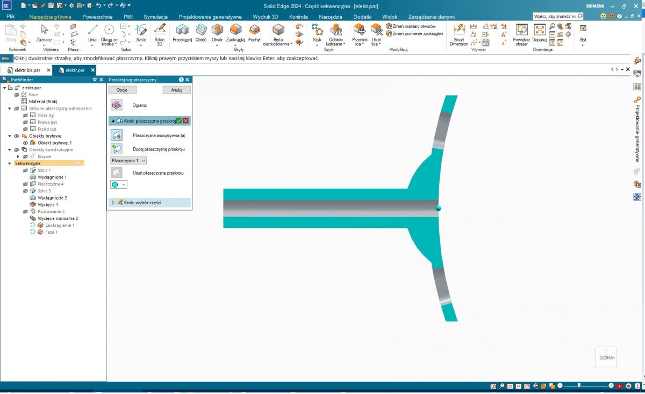This screenshot has height=394, width=645.
Task: Toggle visibility of Base in PathFinder
Action: [x=17, y=95]
